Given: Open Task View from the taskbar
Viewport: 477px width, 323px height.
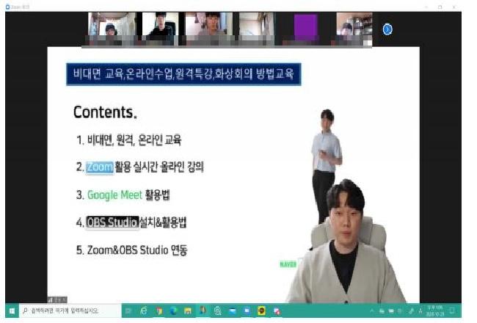Looking at the screenshot, I should (x=128, y=311).
